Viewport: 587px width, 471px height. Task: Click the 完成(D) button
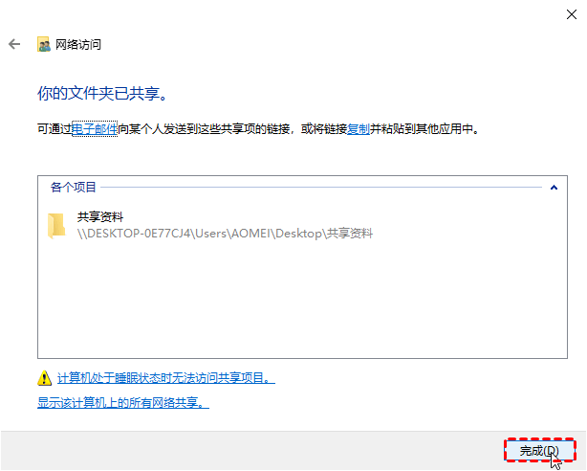point(539,450)
